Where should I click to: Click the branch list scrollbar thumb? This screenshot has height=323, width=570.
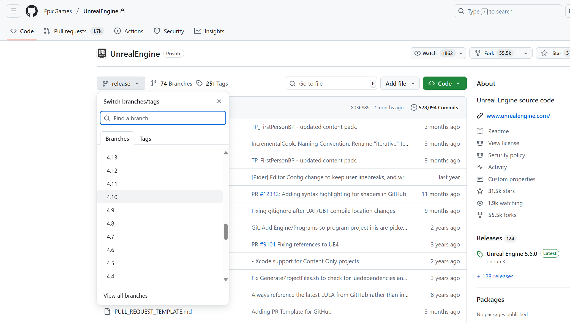[x=226, y=231]
